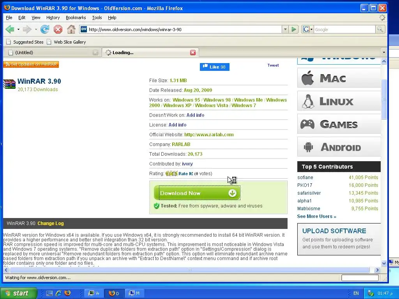399x299 pixels.
Task: Click the vertical scrollbar down arrow
Action: tap(384, 264)
